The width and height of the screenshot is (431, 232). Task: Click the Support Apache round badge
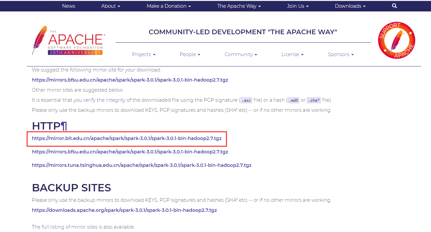click(396, 40)
